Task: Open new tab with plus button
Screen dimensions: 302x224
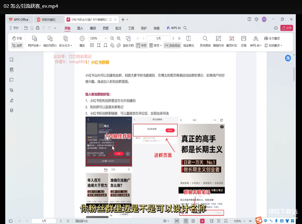Action: tap(123, 20)
